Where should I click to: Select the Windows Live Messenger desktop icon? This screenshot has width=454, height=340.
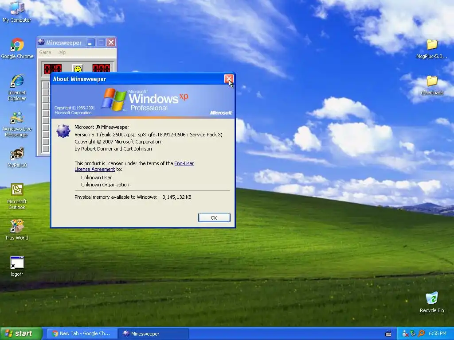(17, 124)
